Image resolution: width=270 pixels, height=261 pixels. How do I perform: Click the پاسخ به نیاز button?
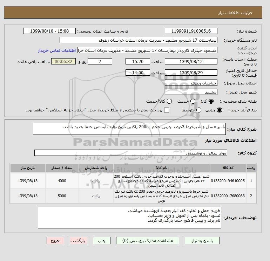[x=202, y=241]
